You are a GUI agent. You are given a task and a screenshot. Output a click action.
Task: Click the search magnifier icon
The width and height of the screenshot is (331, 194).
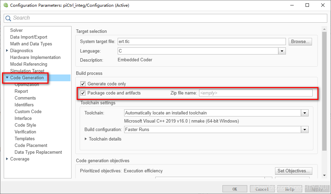(x=8, y=18)
